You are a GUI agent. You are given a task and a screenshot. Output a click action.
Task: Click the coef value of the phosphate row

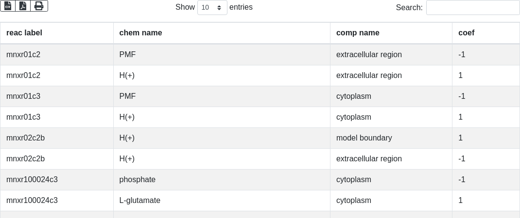tap(462, 180)
